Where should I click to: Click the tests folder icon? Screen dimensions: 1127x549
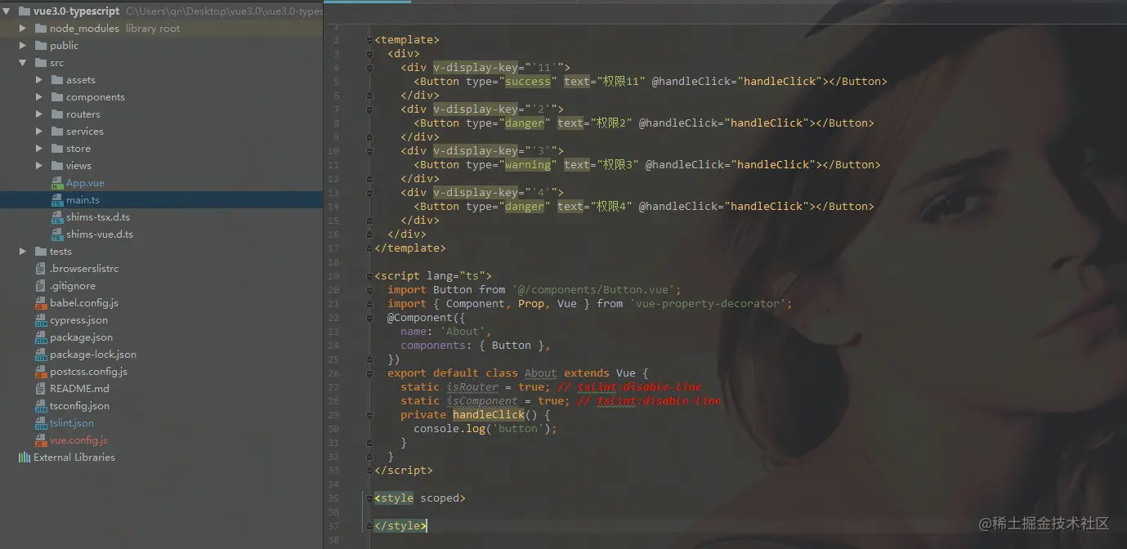tap(41, 252)
